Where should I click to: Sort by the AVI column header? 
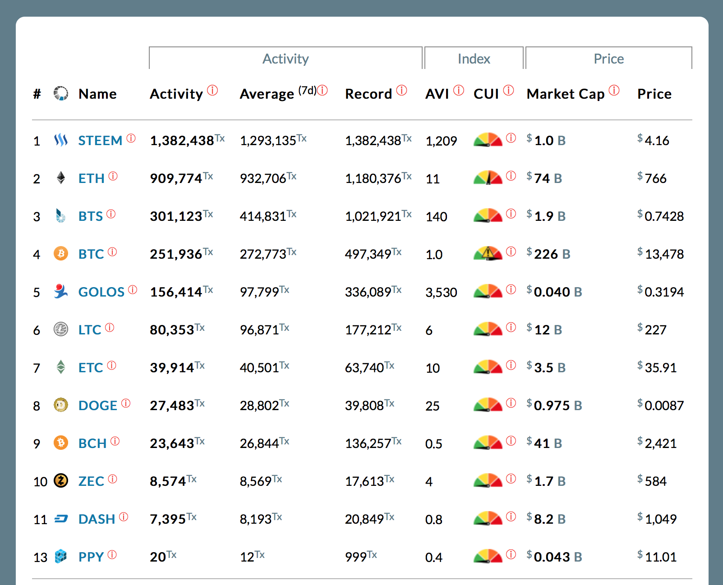[437, 94]
